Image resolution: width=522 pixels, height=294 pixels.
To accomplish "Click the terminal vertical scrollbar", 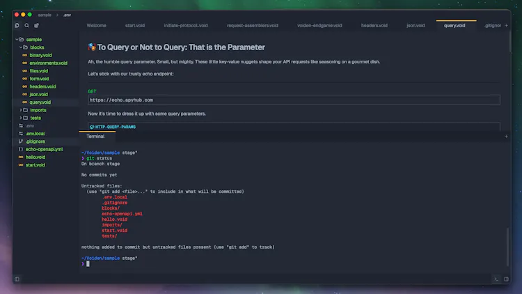I will [507, 247].
